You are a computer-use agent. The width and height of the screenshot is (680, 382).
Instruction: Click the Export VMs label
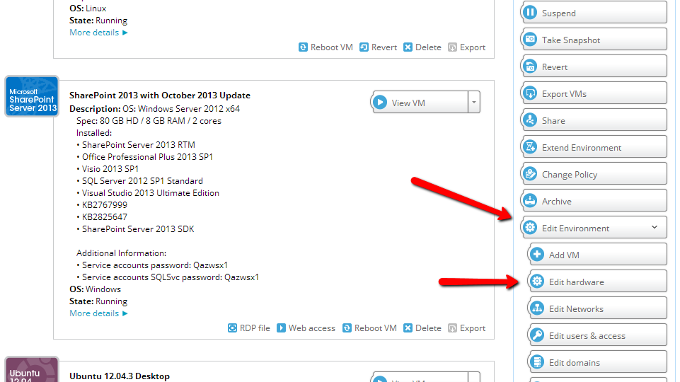[x=564, y=94]
